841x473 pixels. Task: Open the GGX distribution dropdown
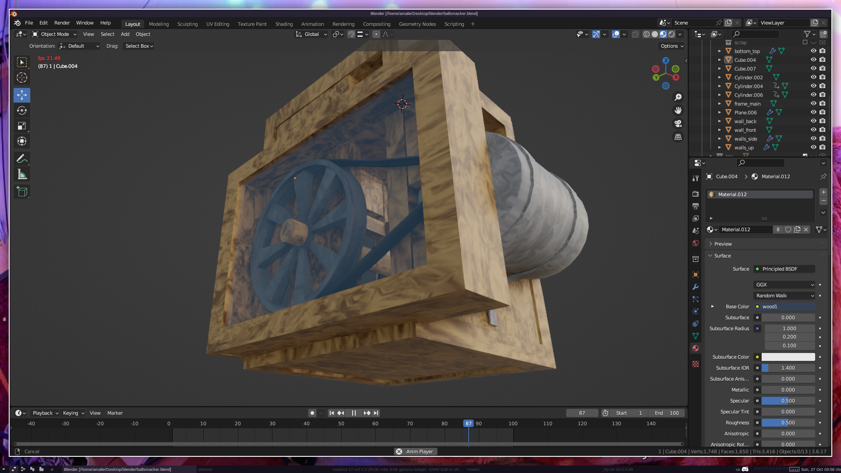click(784, 285)
